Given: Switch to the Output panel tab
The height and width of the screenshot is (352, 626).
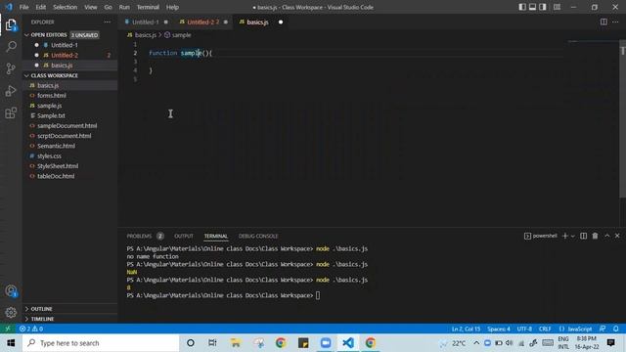Looking at the screenshot, I should [x=184, y=237].
